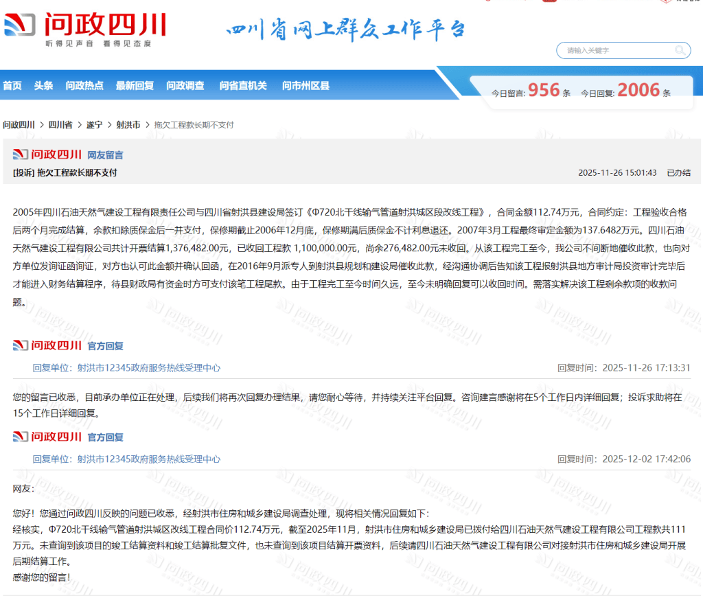This screenshot has width=703, height=596.
Task: Select the 最新回复 navigation tab
Action: click(x=135, y=86)
